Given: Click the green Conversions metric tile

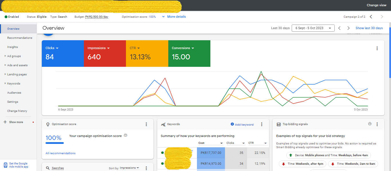Looking at the screenshot, I should click(x=189, y=54).
